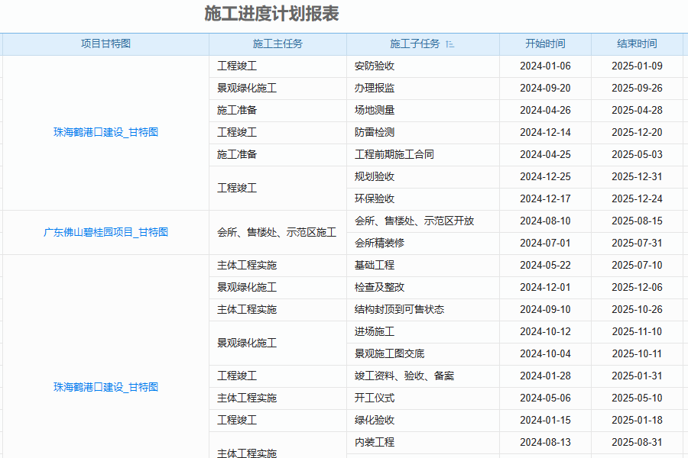Select the 进场施工 subtask cell

(x=423, y=332)
